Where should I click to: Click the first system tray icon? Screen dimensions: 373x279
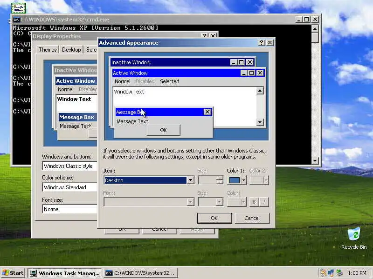[x=323, y=273]
